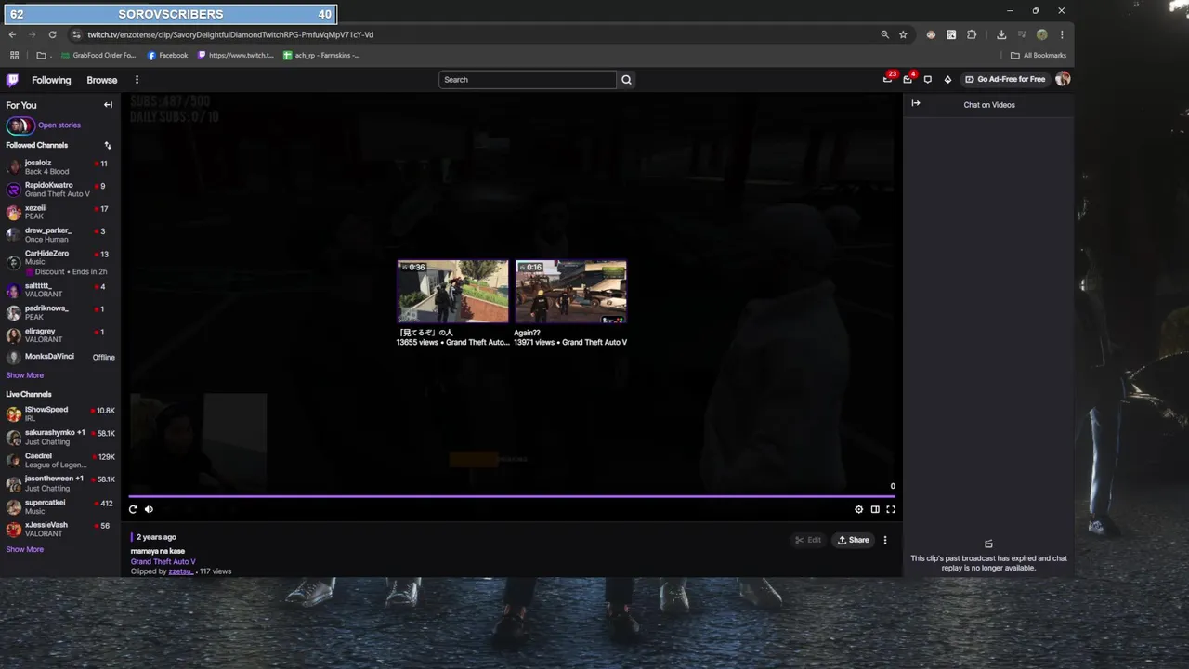
Task: Click Open stories link
Action: (x=59, y=125)
